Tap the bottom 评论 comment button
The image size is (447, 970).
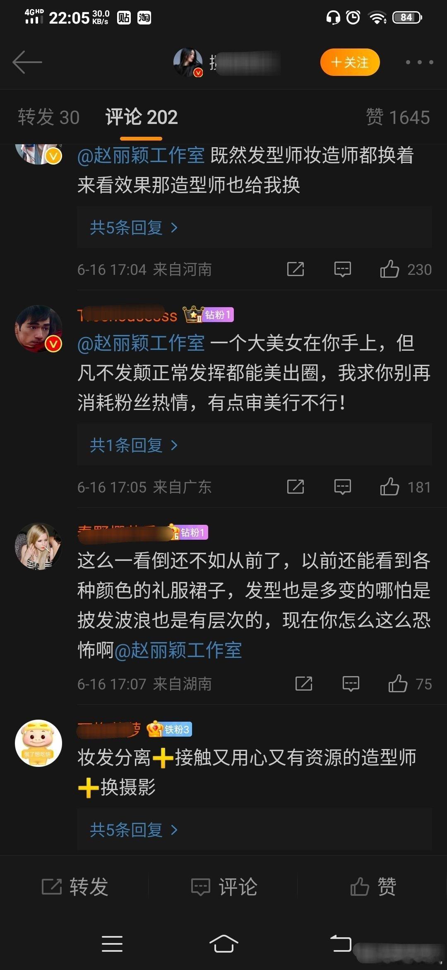(x=223, y=887)
